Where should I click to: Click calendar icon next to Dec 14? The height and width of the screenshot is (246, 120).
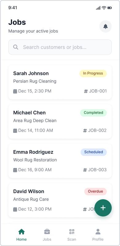[x=15, y=131]
